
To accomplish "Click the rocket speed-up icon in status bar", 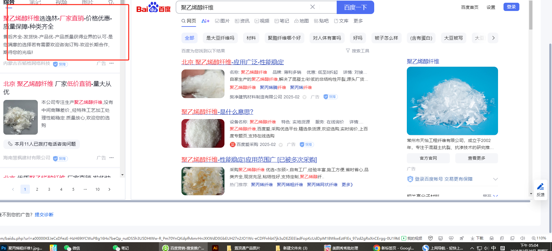I will coord(462,238).
